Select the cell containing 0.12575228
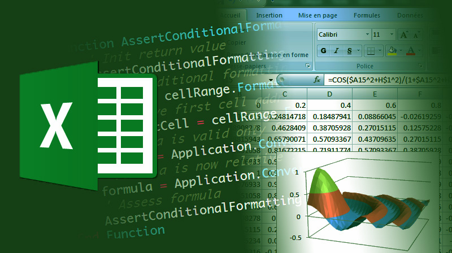This screenshot has width=452, height=253. 420,128
